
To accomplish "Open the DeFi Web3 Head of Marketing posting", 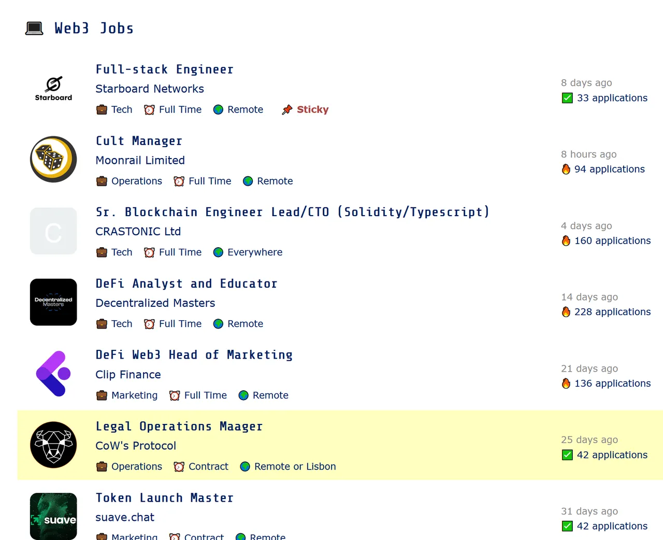I will click(194, 355).
